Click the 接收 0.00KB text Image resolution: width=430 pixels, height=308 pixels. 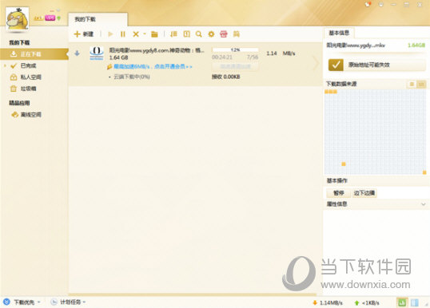point(226,77)
